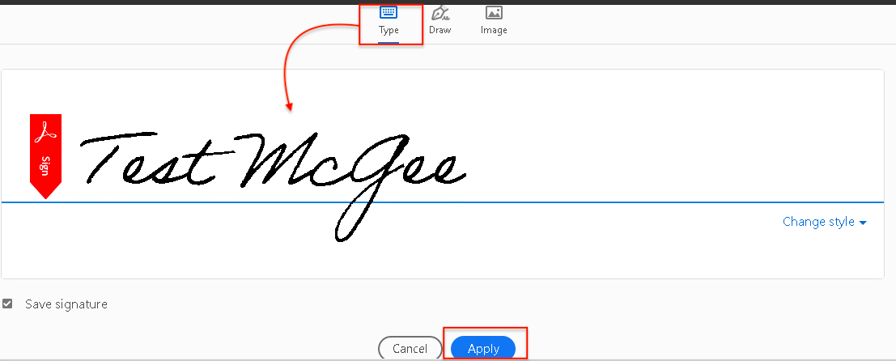This screenshot has width=896, height=361.
Task: Select the Type keyboard icon
Action: [389, 12]
